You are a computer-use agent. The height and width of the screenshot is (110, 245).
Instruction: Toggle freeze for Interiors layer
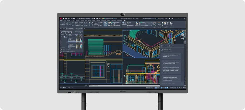pos(78,43)
